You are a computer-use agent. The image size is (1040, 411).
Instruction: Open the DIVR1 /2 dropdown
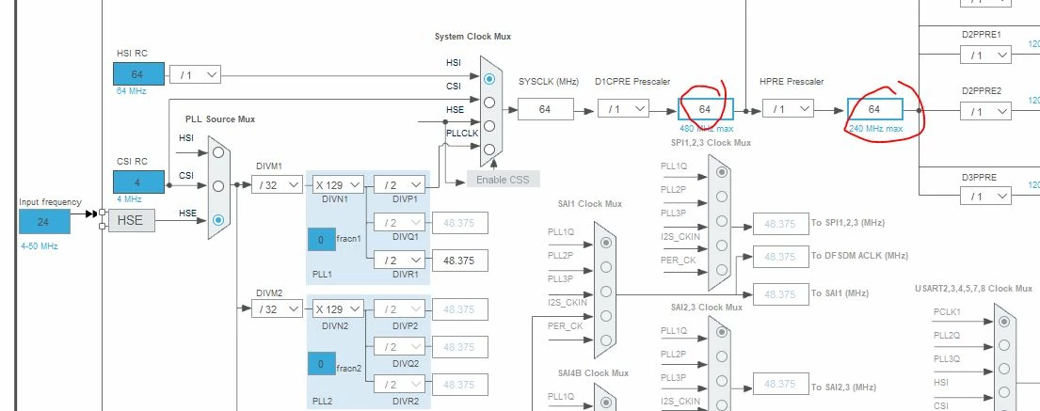[399, 261]
